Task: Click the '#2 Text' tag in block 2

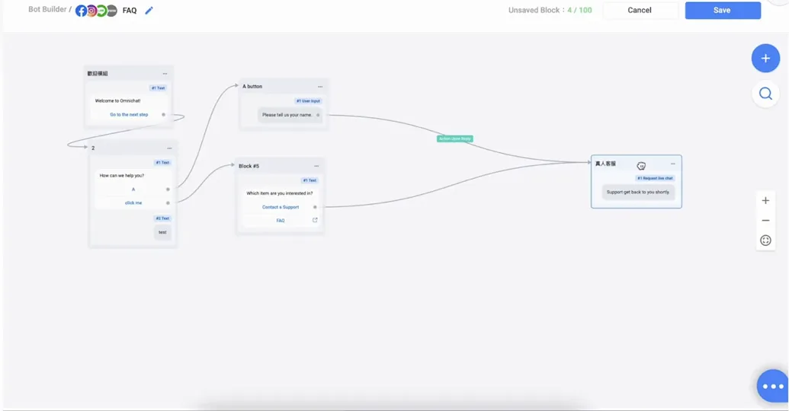Action: (x=162, y=218)
